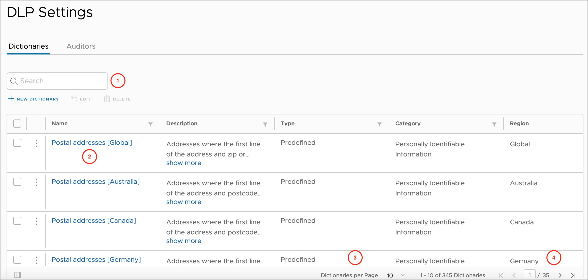
Task: Click show more link for Postal addresses Global
Action: 184,163
